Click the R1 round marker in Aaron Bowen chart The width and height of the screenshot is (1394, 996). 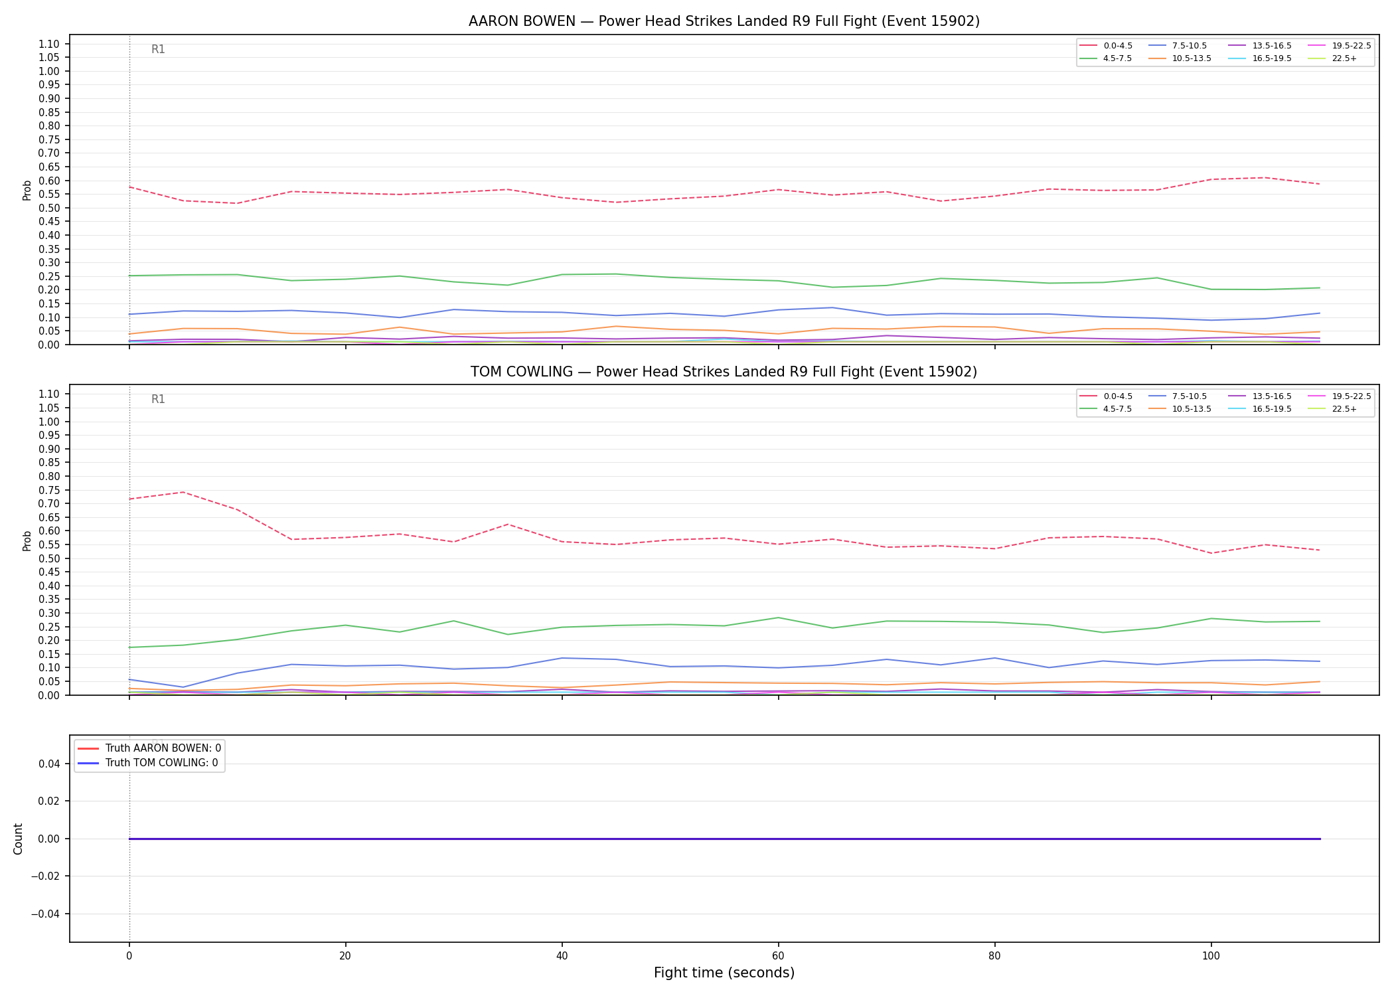point(158,49)
